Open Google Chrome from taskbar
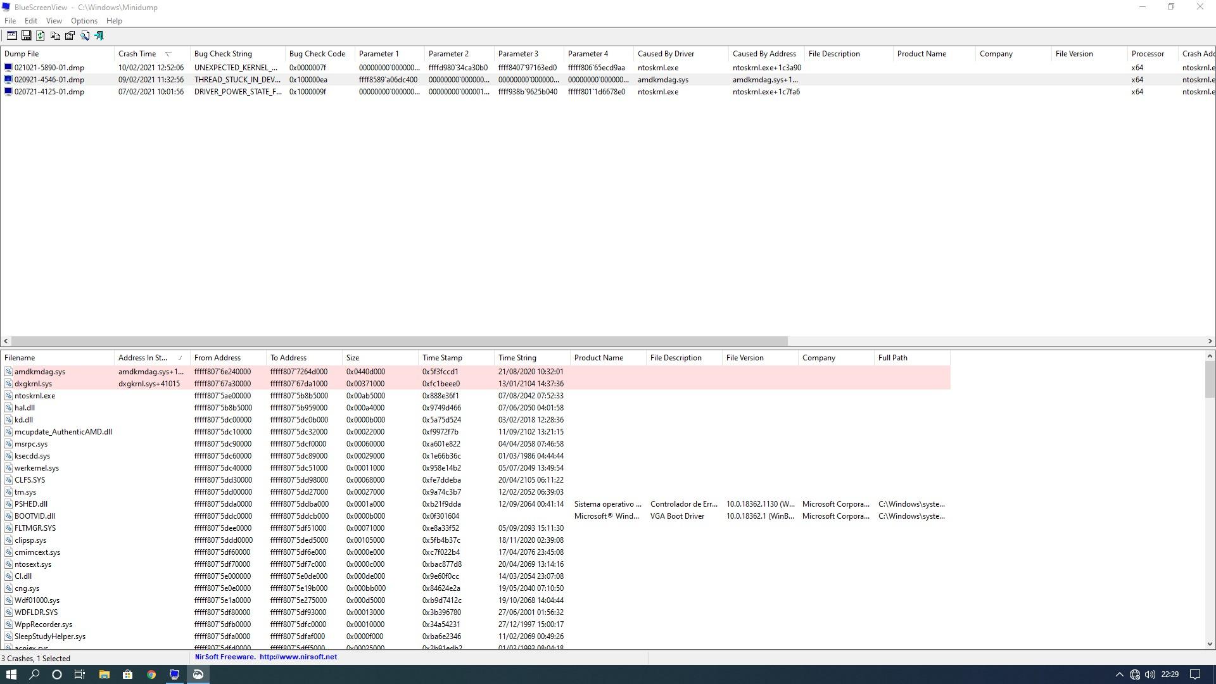The height and width of the screenshot is (684, 1216). pos(151,674)
